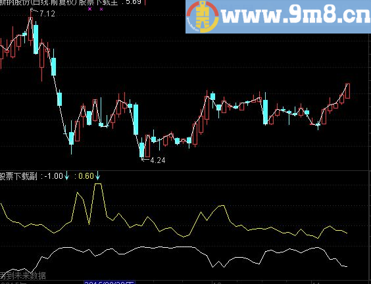
Task: Click the -1.00 indicator value
Action: click(54, 176)
